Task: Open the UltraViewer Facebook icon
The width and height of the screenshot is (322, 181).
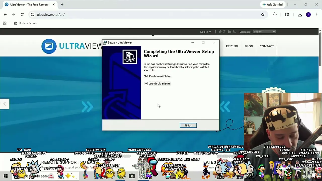Action: pos(216,32)
